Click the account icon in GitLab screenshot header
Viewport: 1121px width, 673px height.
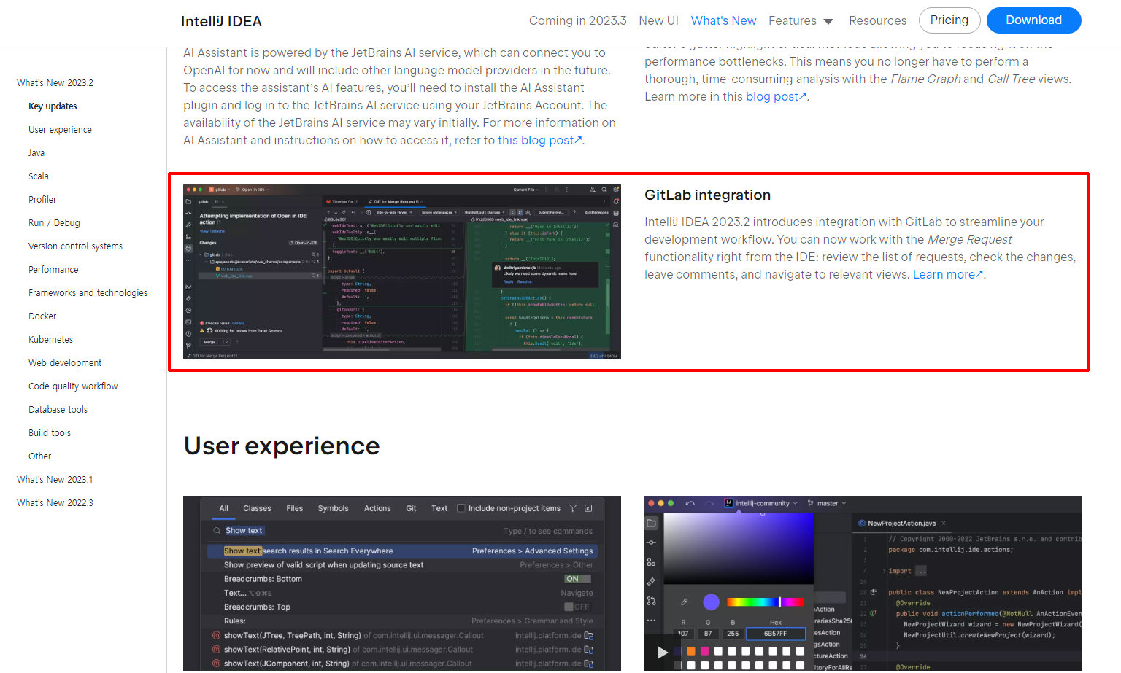[593, 190]
